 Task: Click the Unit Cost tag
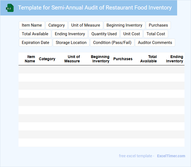click(x=132, y=34)
